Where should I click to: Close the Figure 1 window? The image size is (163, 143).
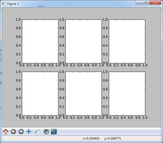pos(155,3)
